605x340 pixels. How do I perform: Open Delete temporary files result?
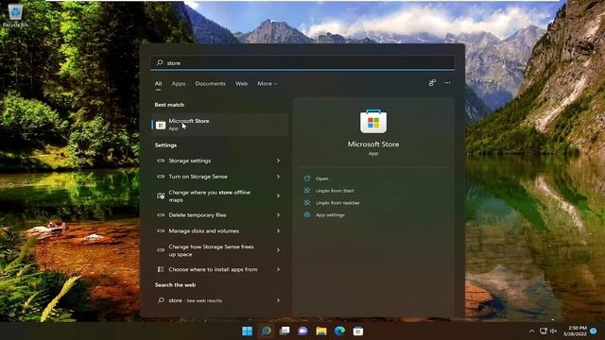pos(220,215)
